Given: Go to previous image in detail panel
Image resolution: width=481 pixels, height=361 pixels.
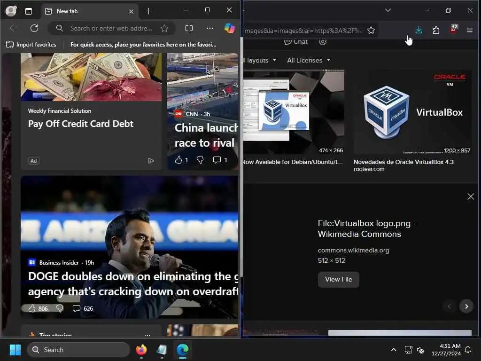Looking at the screenshot, I should tap(449, 306).
